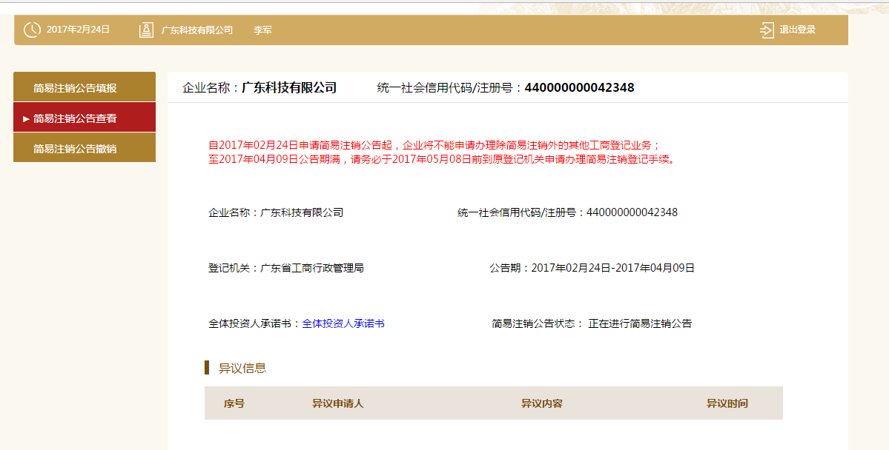Click user name 李军 in top bar
The image size is (889, 450).
[262, 30]
